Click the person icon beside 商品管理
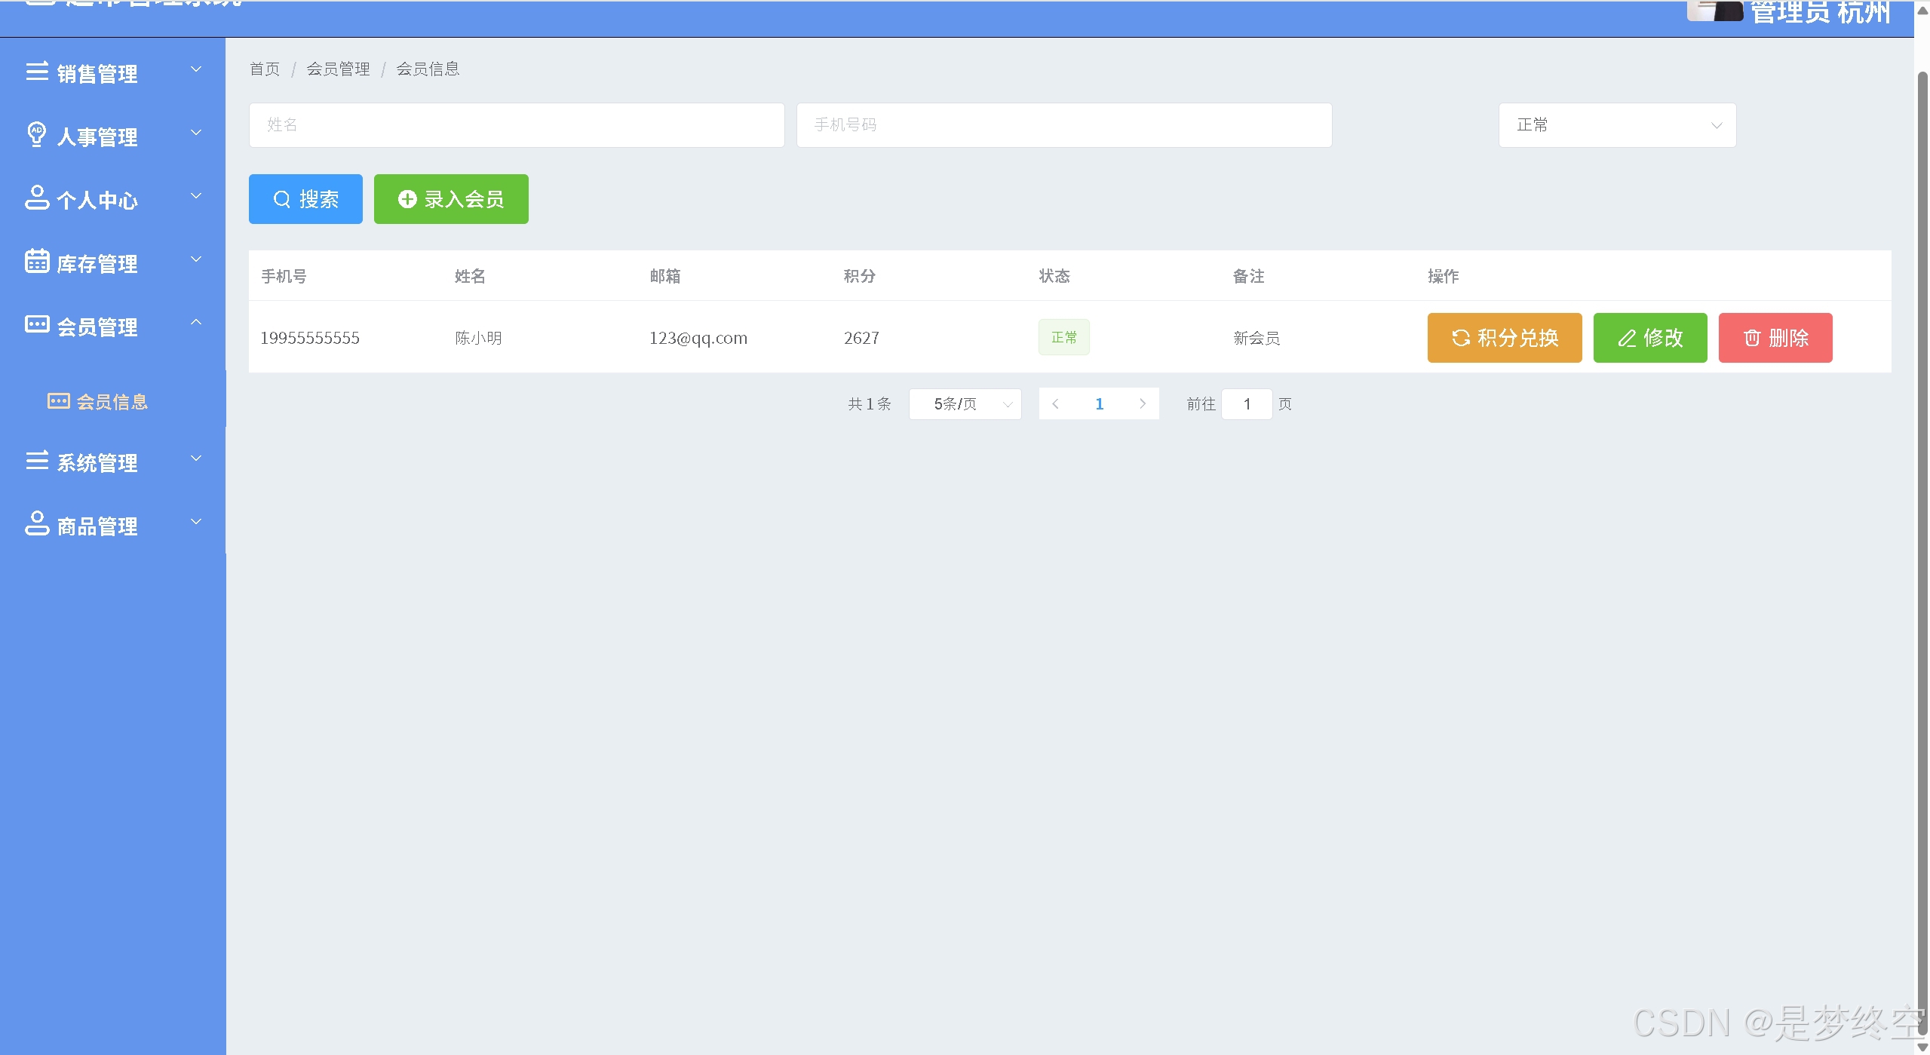Screen dimensions: 1930x1055 [x=37, y=523]
